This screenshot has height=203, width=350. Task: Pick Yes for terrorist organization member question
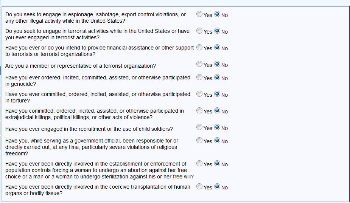click(x=199, y=64)
